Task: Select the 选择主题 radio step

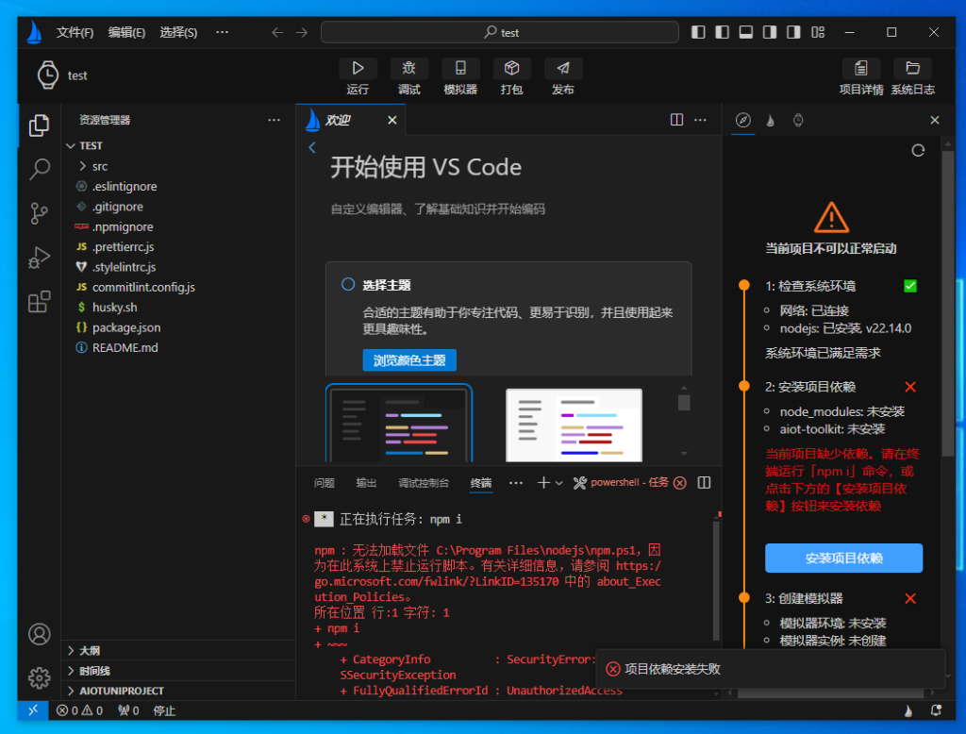Action: (348, 284)
